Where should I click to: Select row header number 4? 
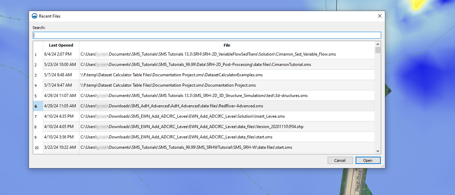[x=38, y=85]
